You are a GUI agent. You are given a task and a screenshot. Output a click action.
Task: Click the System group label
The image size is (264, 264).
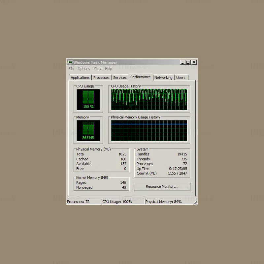[143, 149]
